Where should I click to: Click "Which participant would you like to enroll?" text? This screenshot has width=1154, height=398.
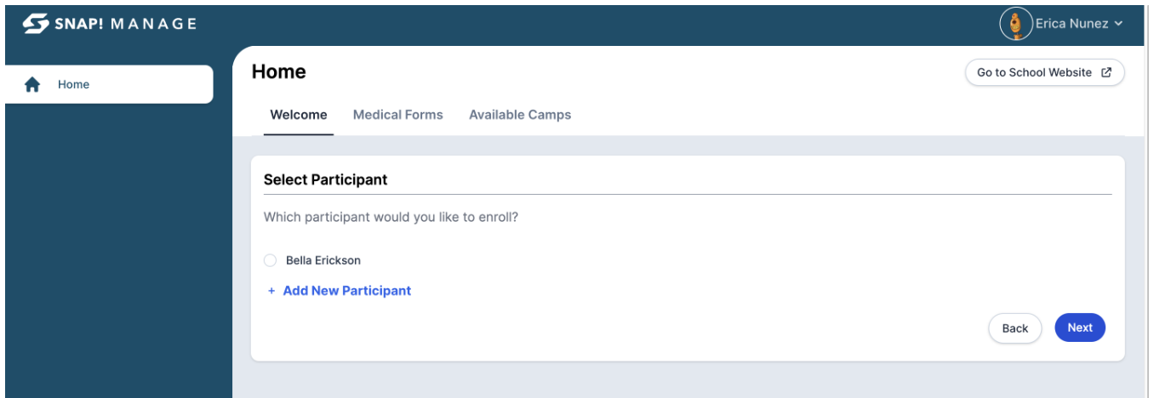391,217
